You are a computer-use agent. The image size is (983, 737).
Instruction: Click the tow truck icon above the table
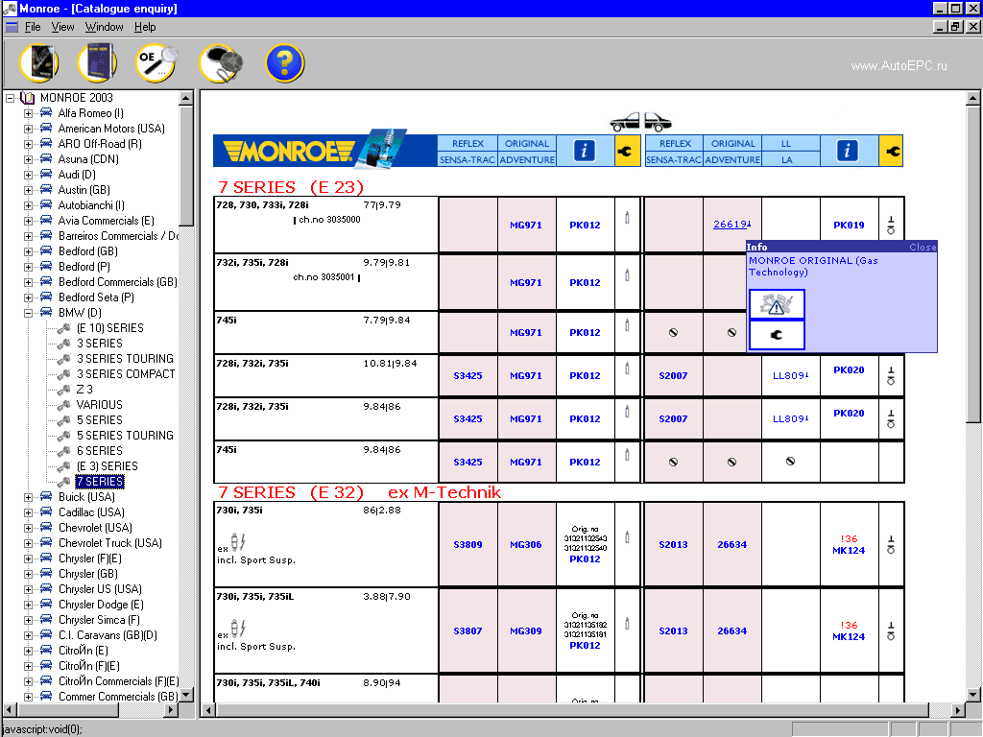click(x=641, y=123)
